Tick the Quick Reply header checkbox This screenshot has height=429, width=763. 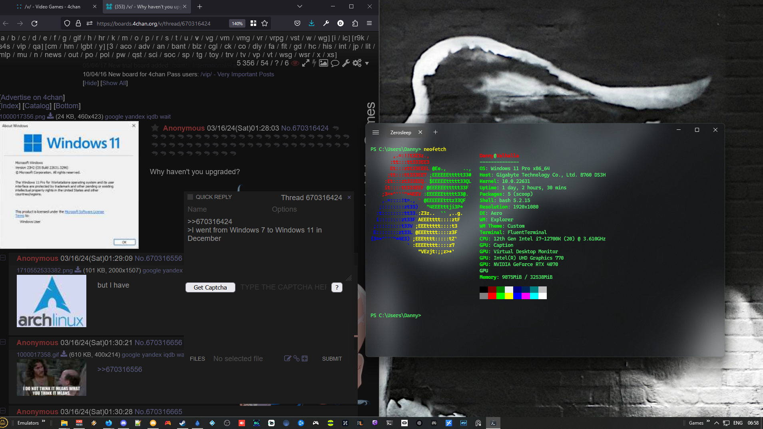click(191, 197)
